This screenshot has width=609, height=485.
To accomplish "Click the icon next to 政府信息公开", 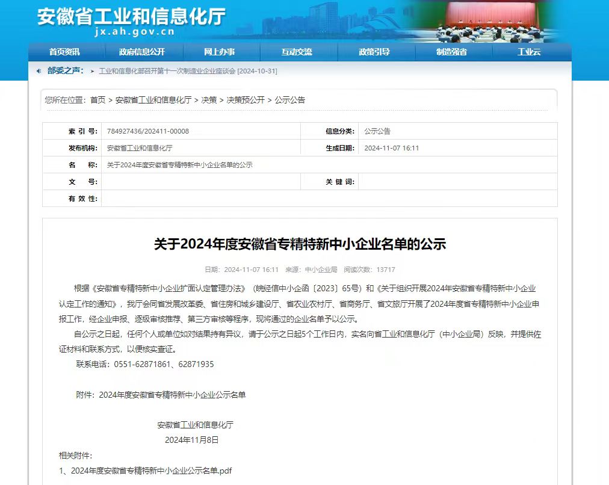I will [x=114, y=52].
